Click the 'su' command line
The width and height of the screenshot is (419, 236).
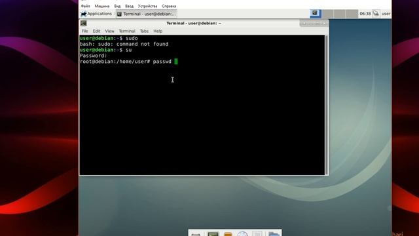(106, 50)
